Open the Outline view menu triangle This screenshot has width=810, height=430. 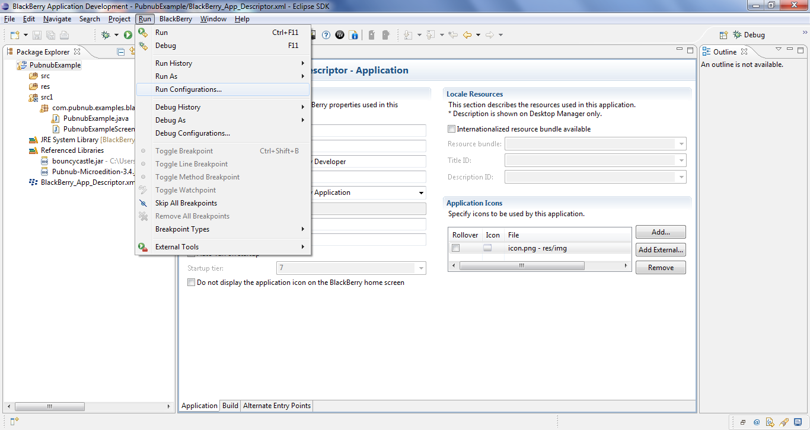(x=779, y=49)
